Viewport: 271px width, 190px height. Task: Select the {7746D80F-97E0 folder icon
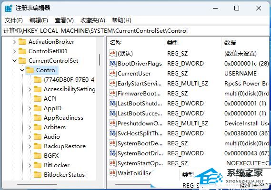(x=38, y=80)
